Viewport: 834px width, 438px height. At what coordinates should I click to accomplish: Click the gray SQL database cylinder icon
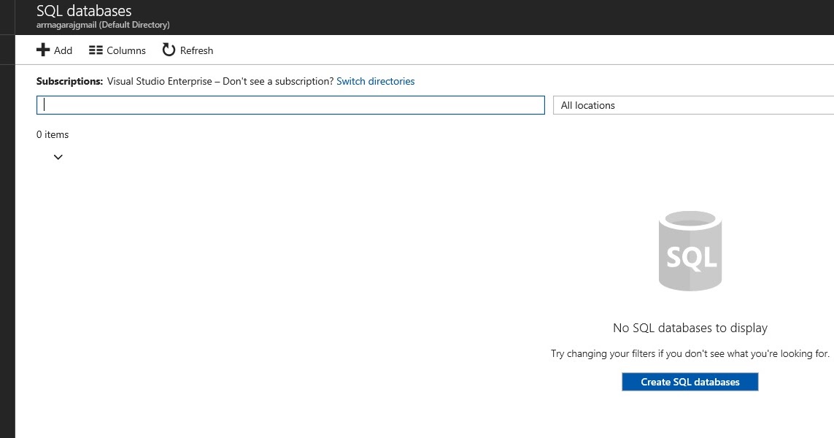690,250
